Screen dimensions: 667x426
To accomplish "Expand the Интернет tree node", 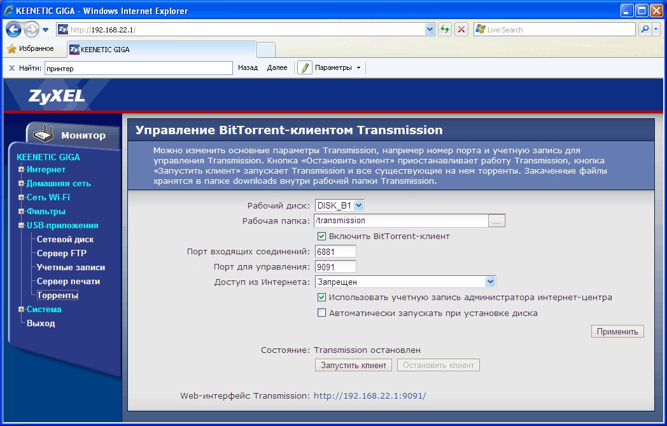I will tap(21, 170).
